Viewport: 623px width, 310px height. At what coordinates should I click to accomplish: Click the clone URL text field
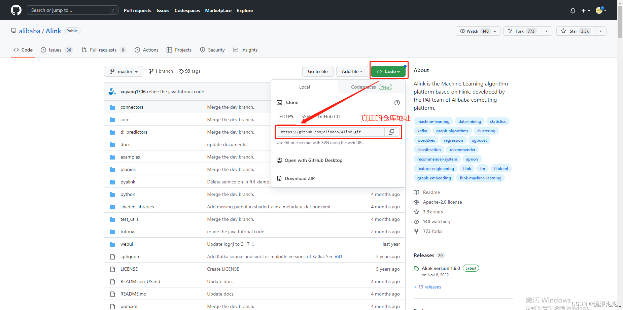(x=331, y=132)
